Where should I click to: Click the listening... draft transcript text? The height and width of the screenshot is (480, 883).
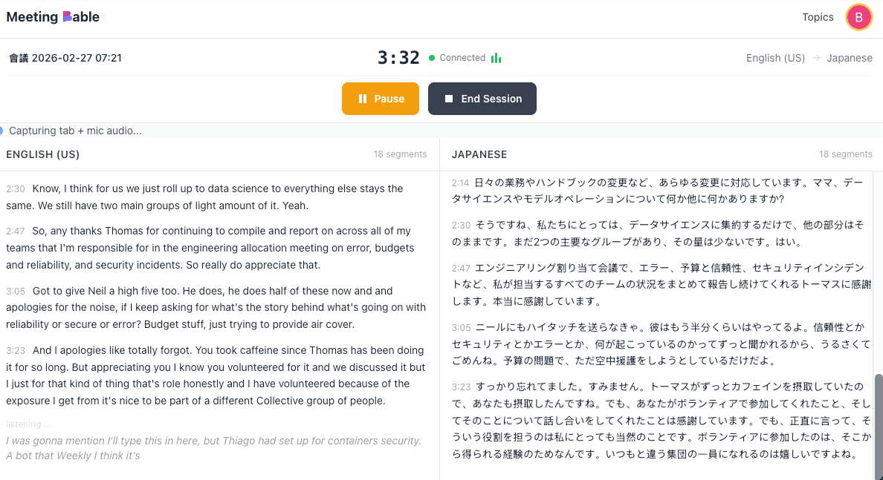coord(28,424)
